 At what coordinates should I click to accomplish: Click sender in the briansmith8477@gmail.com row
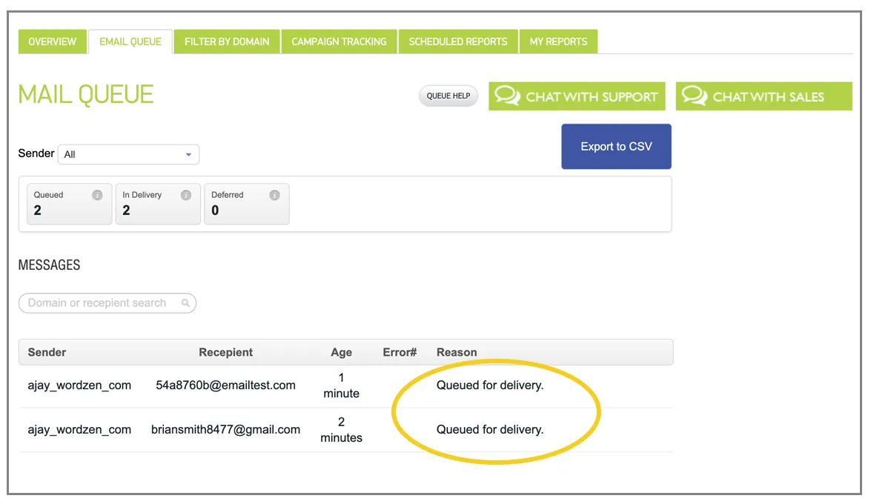coord(79,430)
